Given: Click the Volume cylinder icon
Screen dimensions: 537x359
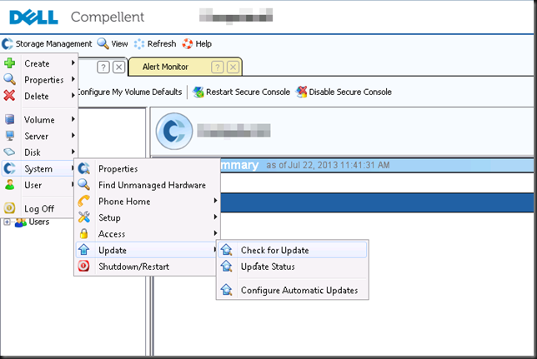Looking at the screenshot, I should click(x=10, y=119).
